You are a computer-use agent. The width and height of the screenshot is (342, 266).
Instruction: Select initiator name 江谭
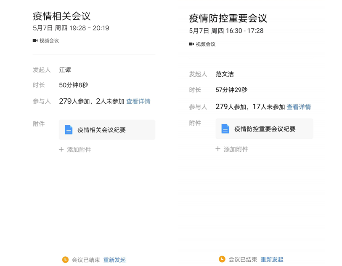pyautogui.click(x=65, y=70)
